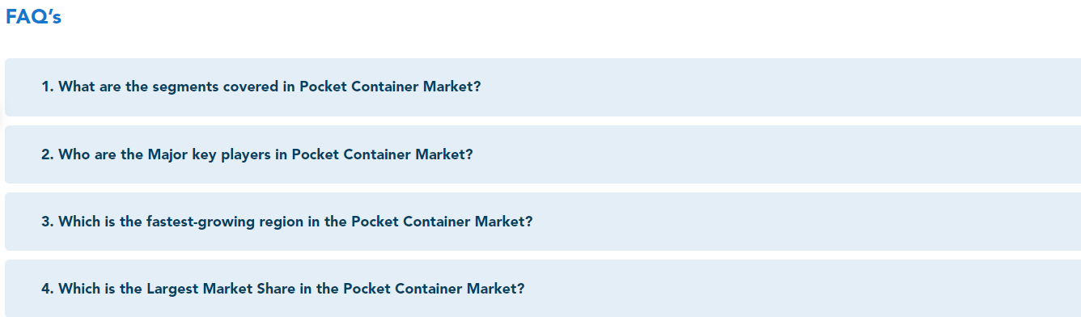Toggle the second FAQ accordion panel
1081x317 pixels.
543,154
